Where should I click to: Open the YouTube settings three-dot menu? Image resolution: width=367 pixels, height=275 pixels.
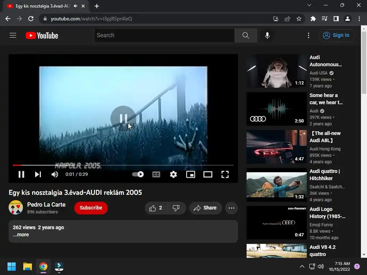click(309, 35)
